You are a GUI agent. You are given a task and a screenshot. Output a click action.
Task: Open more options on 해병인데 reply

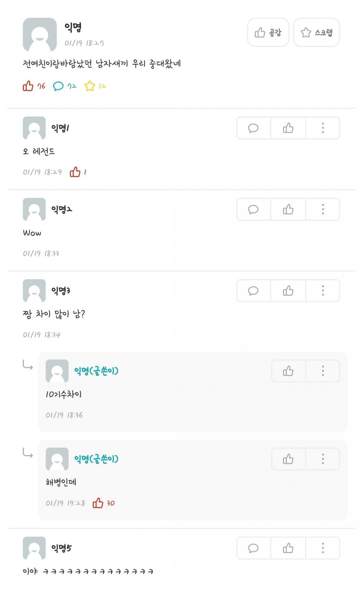click(323, 459)
